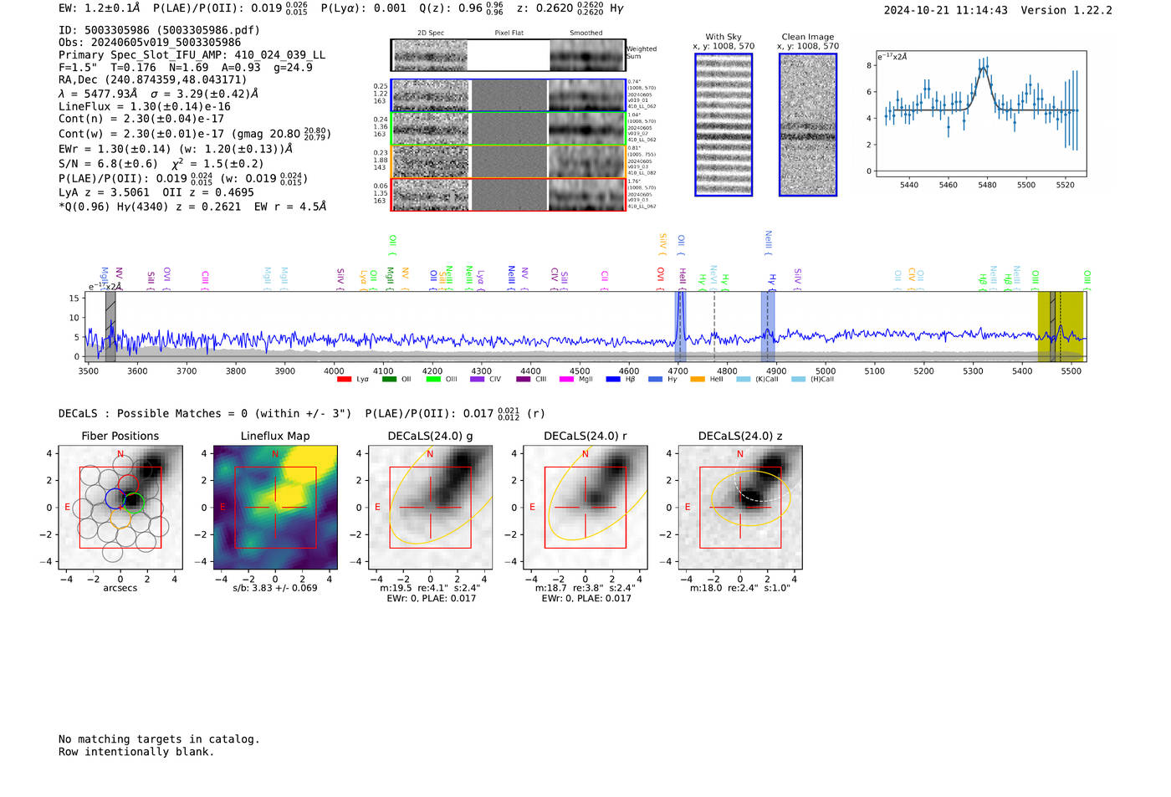Select the Clean Image cutout

click(x=808, y=125)
